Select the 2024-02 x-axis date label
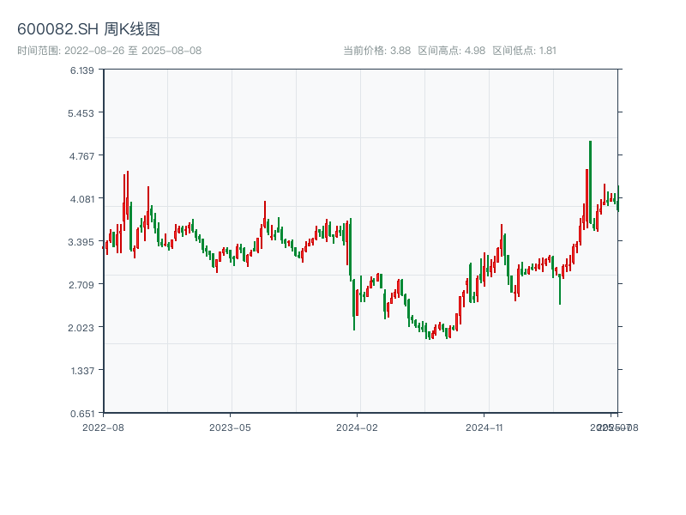This screenshot has width=686, height=515. click(358, 427)
